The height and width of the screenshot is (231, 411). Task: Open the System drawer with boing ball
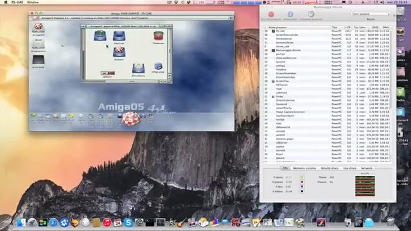pyautogui.click(x=119, y=53)
